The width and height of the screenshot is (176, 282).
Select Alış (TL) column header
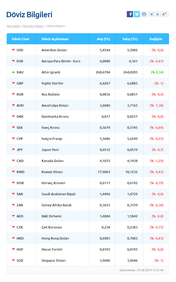(103, 39)
